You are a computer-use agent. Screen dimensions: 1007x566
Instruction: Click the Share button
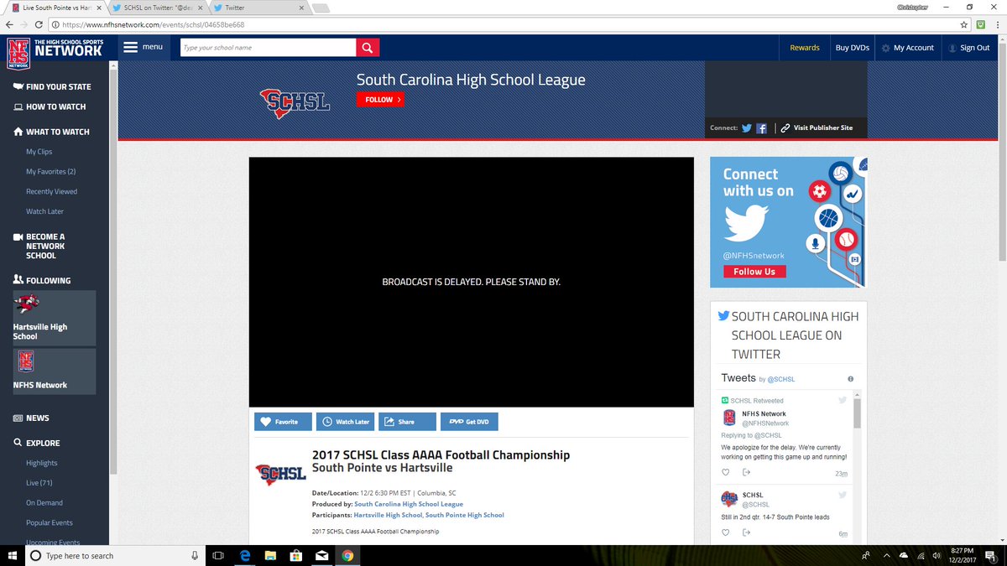click(407, 422)
